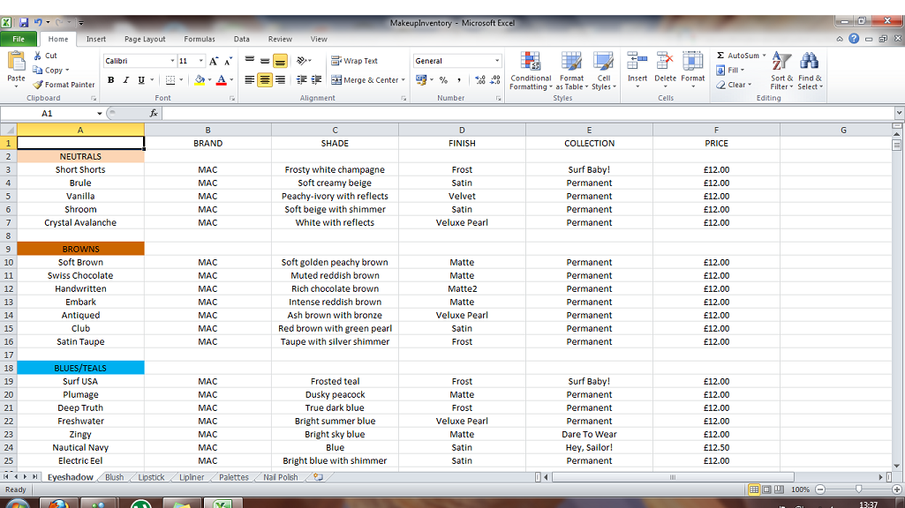Decrease indent icon
905x508 pixels.
click(301, 79)
